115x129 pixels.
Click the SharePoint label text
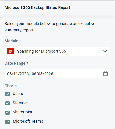(x=22, y=112)
